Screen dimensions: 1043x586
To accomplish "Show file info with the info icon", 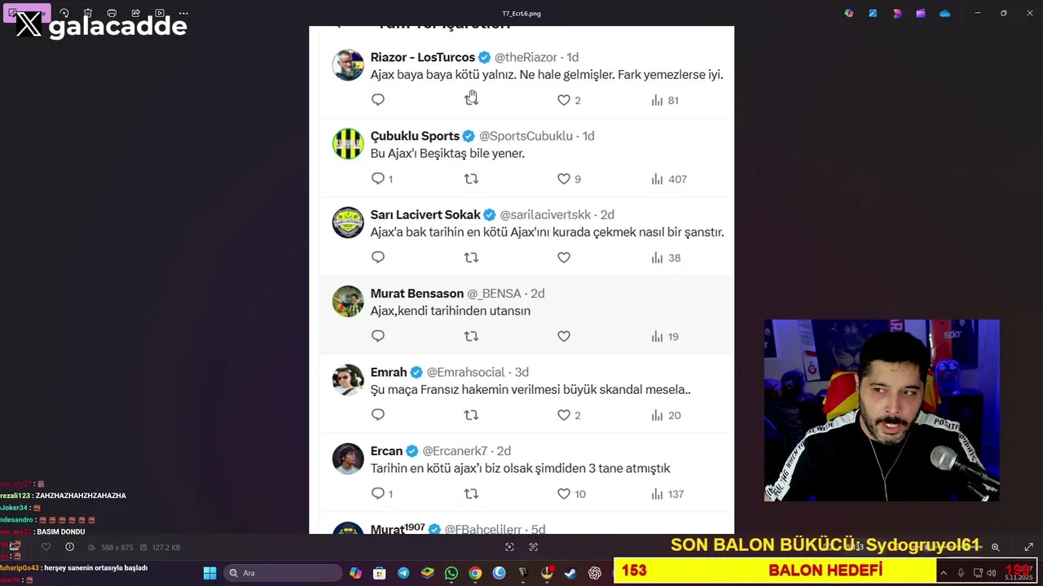I will tap(69, 547).
